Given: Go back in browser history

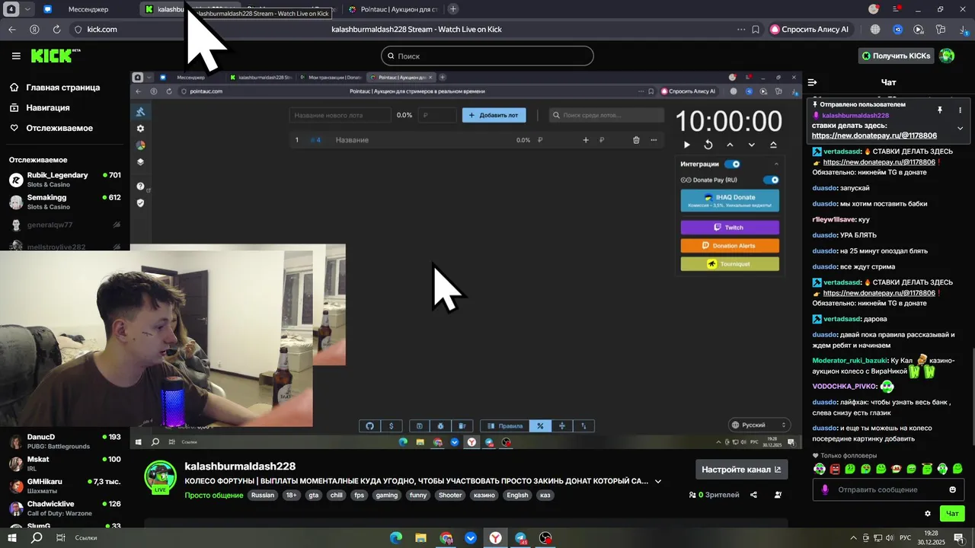Looking at the screenshot, I should pos(11,30).
